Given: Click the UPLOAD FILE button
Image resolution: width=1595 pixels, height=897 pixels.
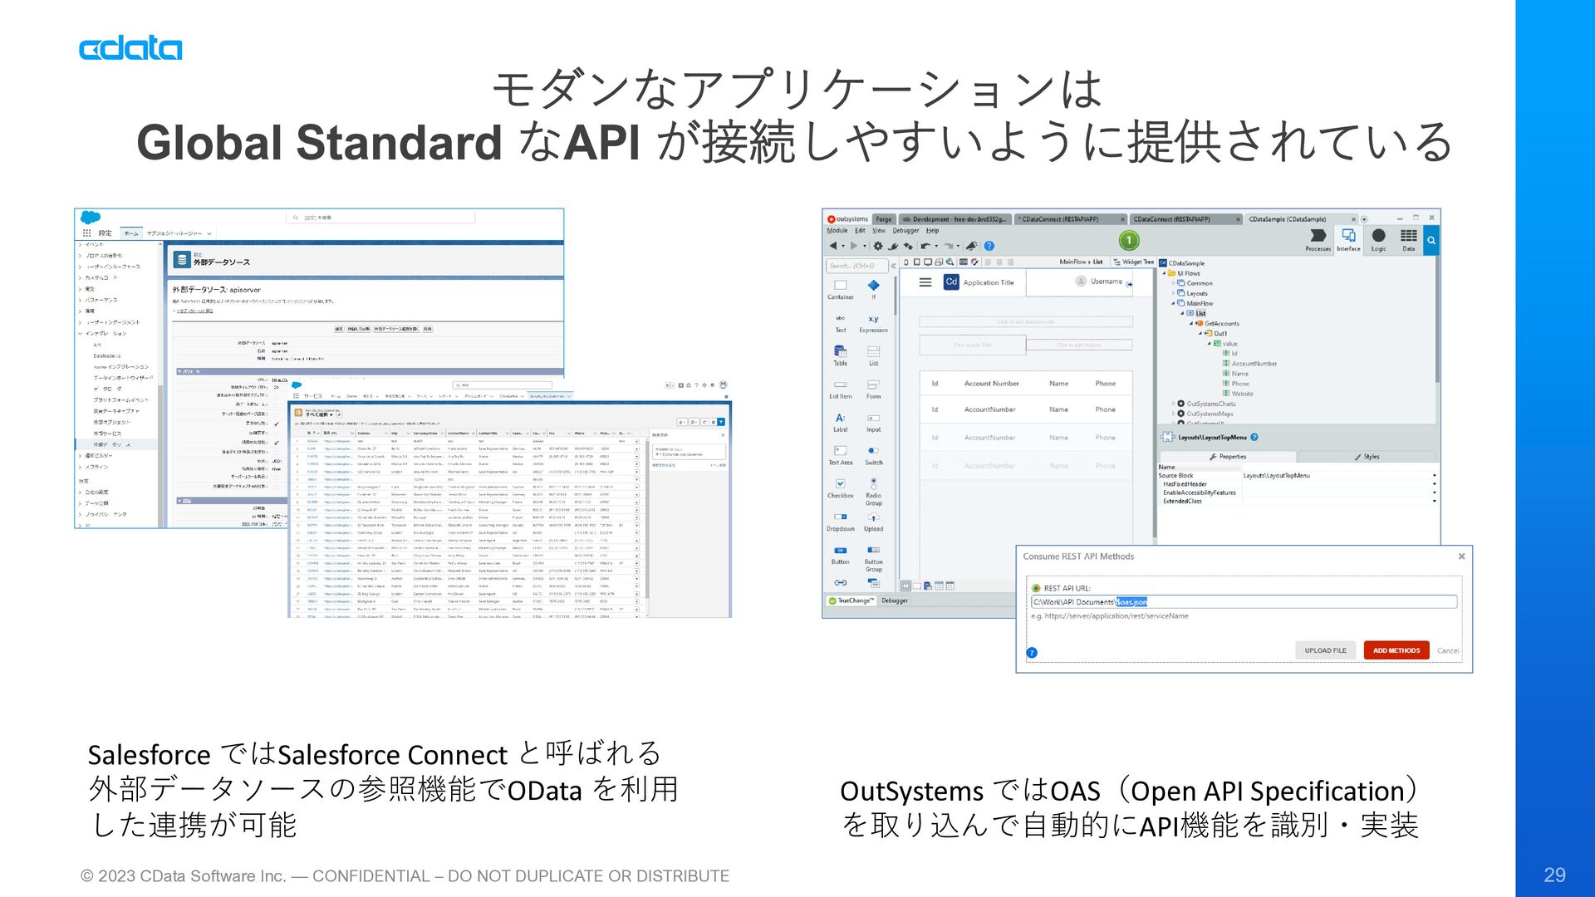Looking at the screenshot, I should click(1325, 650).
